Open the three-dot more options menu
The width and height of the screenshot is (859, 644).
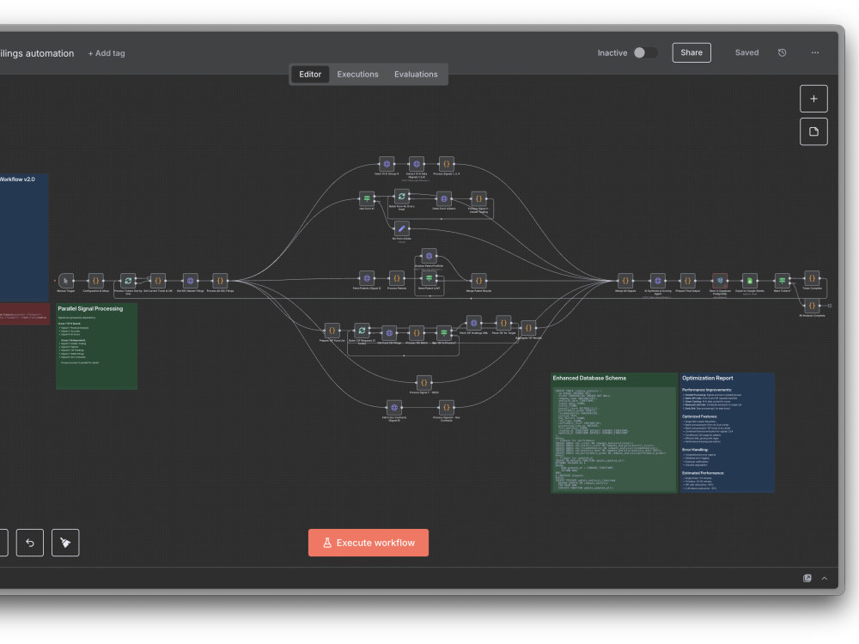tap(815, 52)
